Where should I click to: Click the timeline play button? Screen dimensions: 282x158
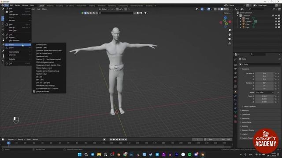coord(119,140)
